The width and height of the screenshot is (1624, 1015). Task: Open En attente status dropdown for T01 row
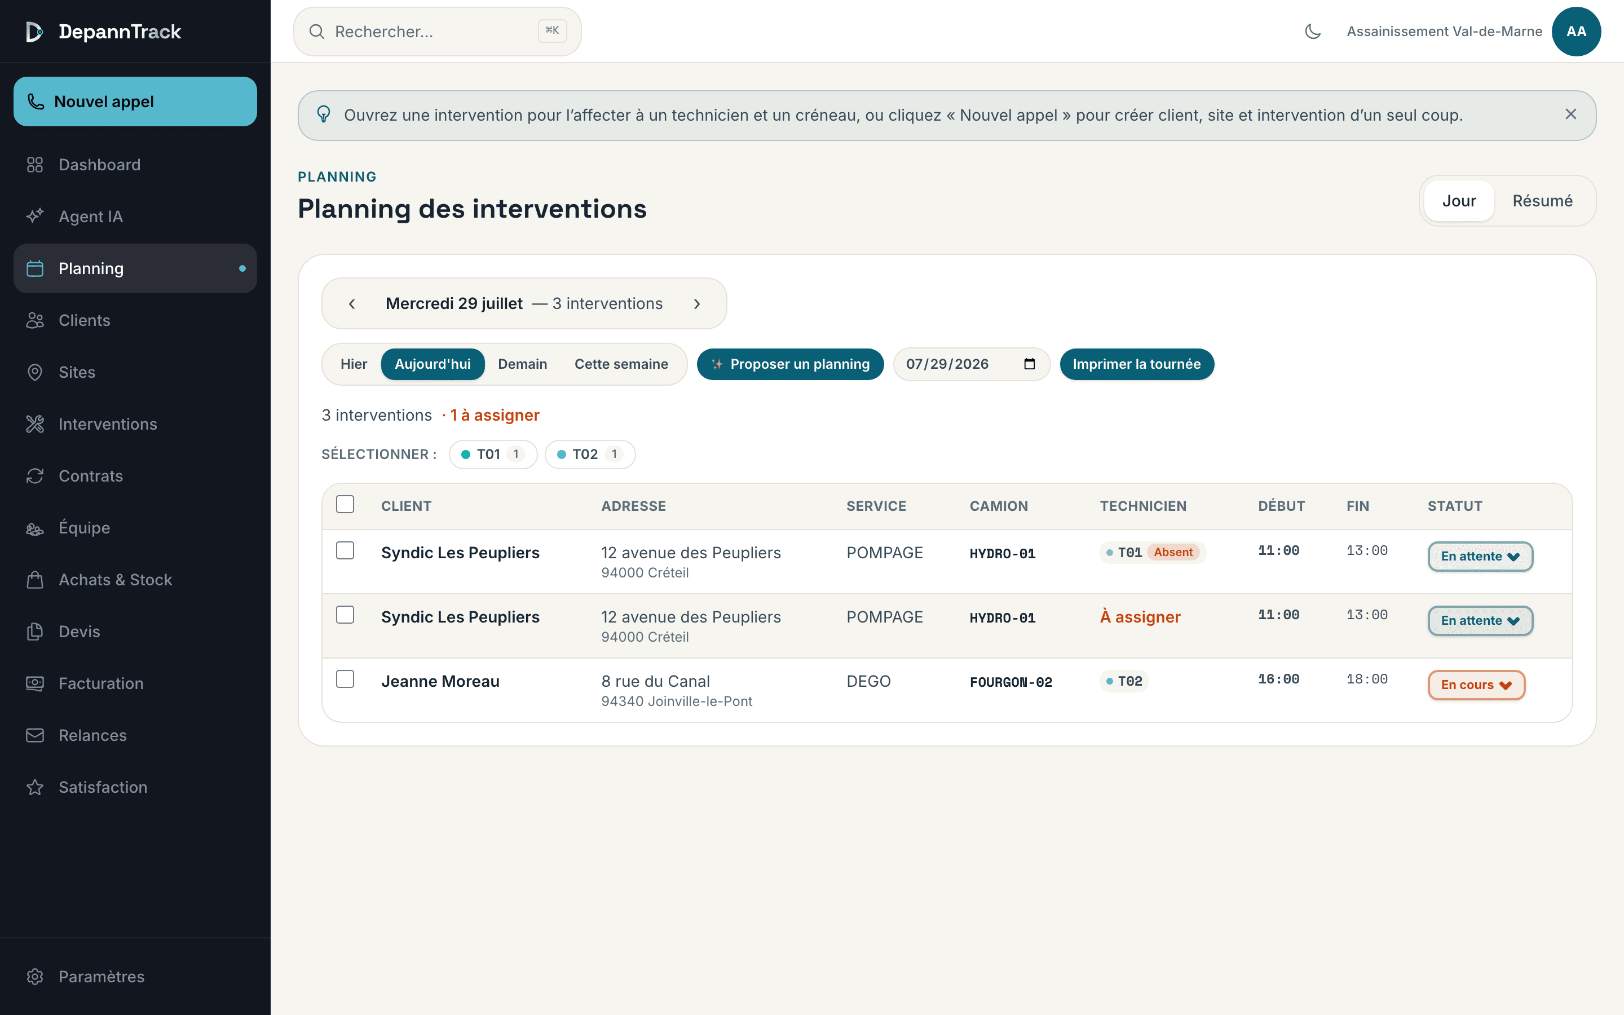pos(1480,557)
